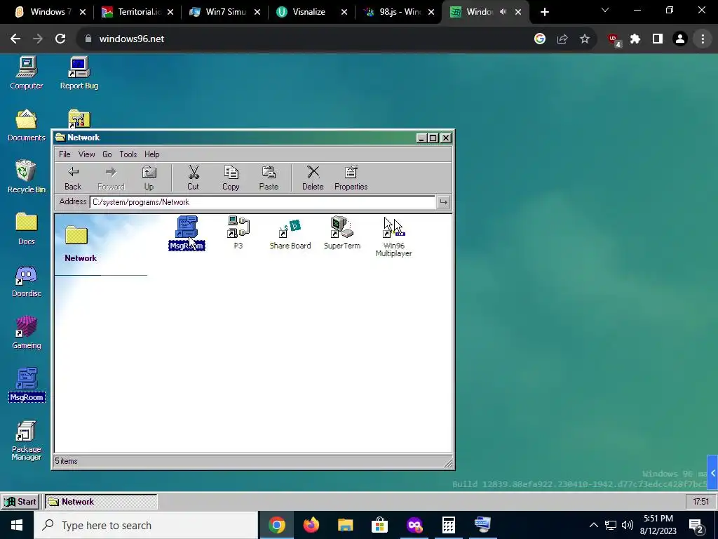Screen dimensions: 718x539
Task: Open the tab search dropdown arrow
Action: tap(605, 10)
